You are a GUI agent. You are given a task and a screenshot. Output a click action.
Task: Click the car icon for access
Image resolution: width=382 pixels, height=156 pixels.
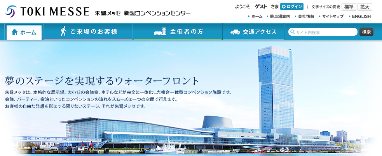(235, 32)
